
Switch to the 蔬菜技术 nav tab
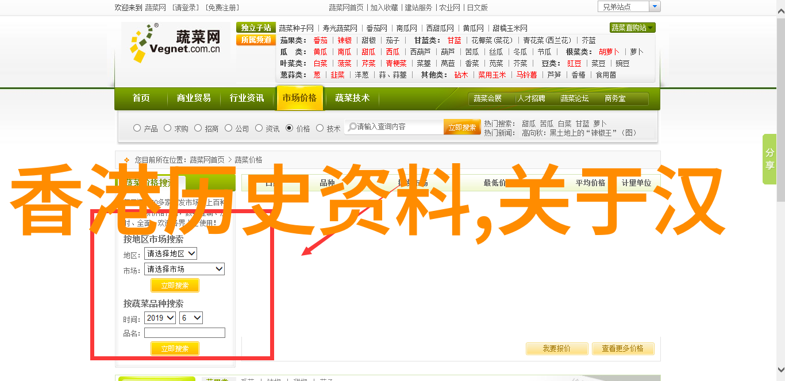click(x=352, y=98)
